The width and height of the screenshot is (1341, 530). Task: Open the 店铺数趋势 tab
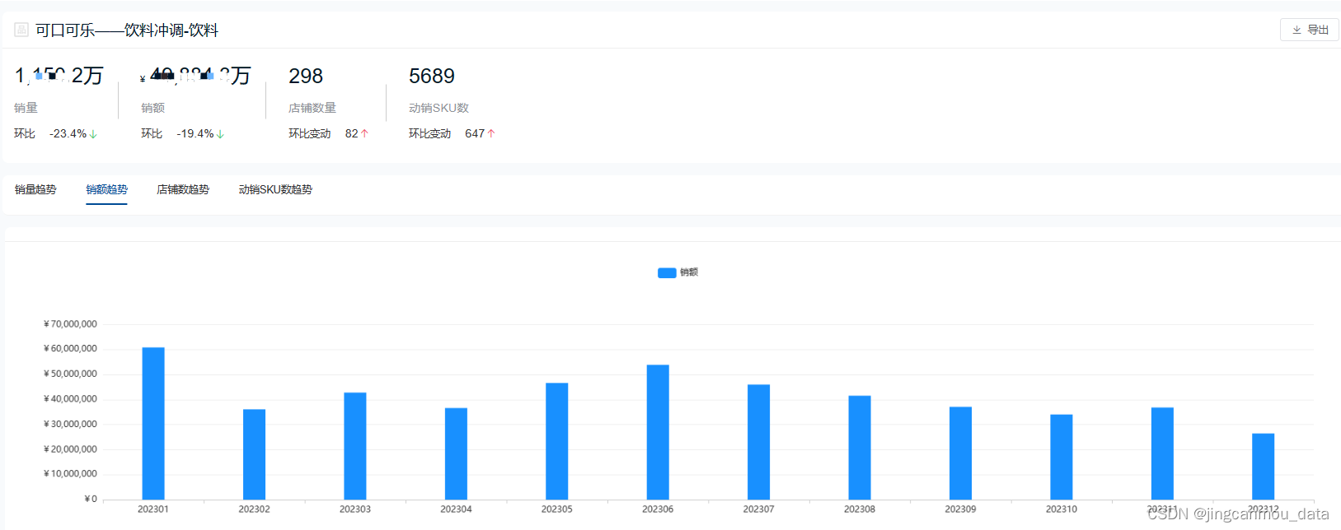(183, 189)
